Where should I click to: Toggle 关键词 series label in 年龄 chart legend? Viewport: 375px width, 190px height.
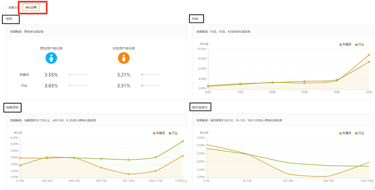347,44
